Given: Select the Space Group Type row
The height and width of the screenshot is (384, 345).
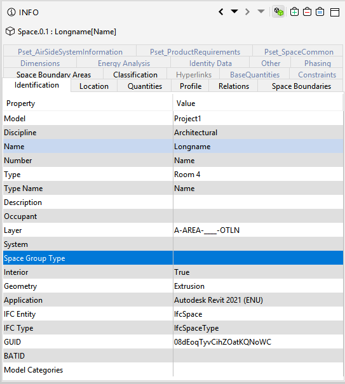Looking at the screenshot, I should (x=173, y=258).
